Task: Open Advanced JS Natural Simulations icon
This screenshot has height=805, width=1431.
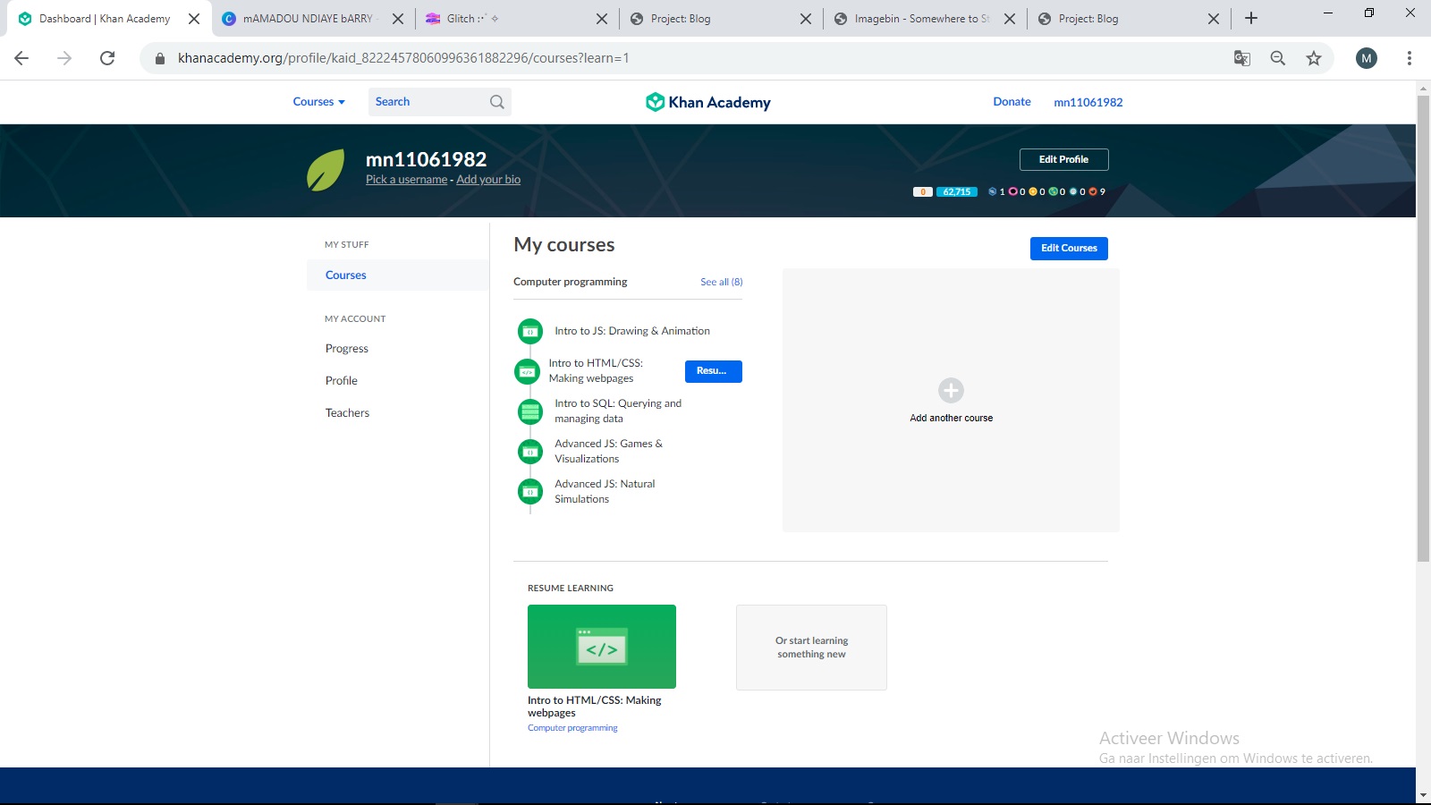Action: [x=530, y=492]
